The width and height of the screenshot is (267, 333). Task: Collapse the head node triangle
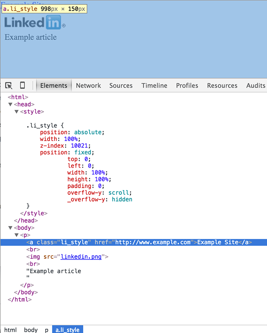click(x=10, y=104)
